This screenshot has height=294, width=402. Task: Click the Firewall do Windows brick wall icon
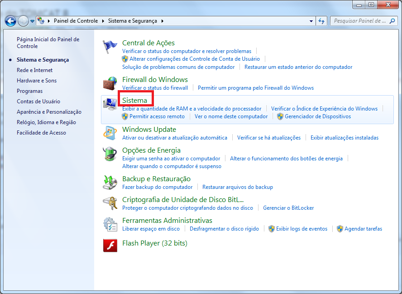click(110, 83)
